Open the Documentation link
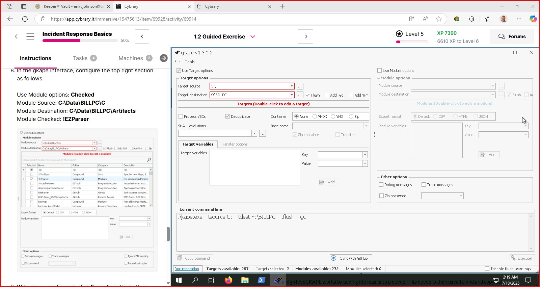 pos(187,269)
